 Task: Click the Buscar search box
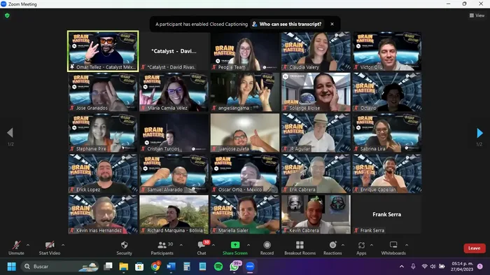tap(59, 266)
